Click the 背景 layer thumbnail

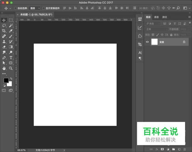coord(154,42)
